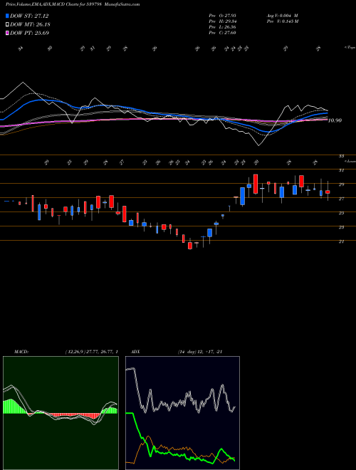The width and height of the screenshot is (356, 470).
Task: Click the 23 price axis label
Action: point(341,227)
